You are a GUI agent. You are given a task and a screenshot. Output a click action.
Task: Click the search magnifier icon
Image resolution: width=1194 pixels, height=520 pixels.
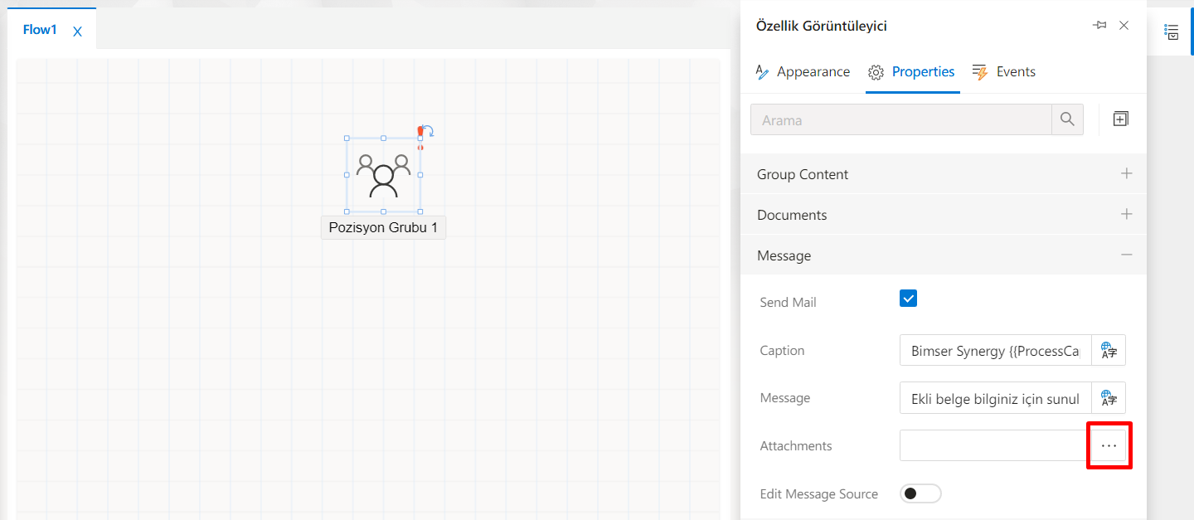click(1067, 119)
